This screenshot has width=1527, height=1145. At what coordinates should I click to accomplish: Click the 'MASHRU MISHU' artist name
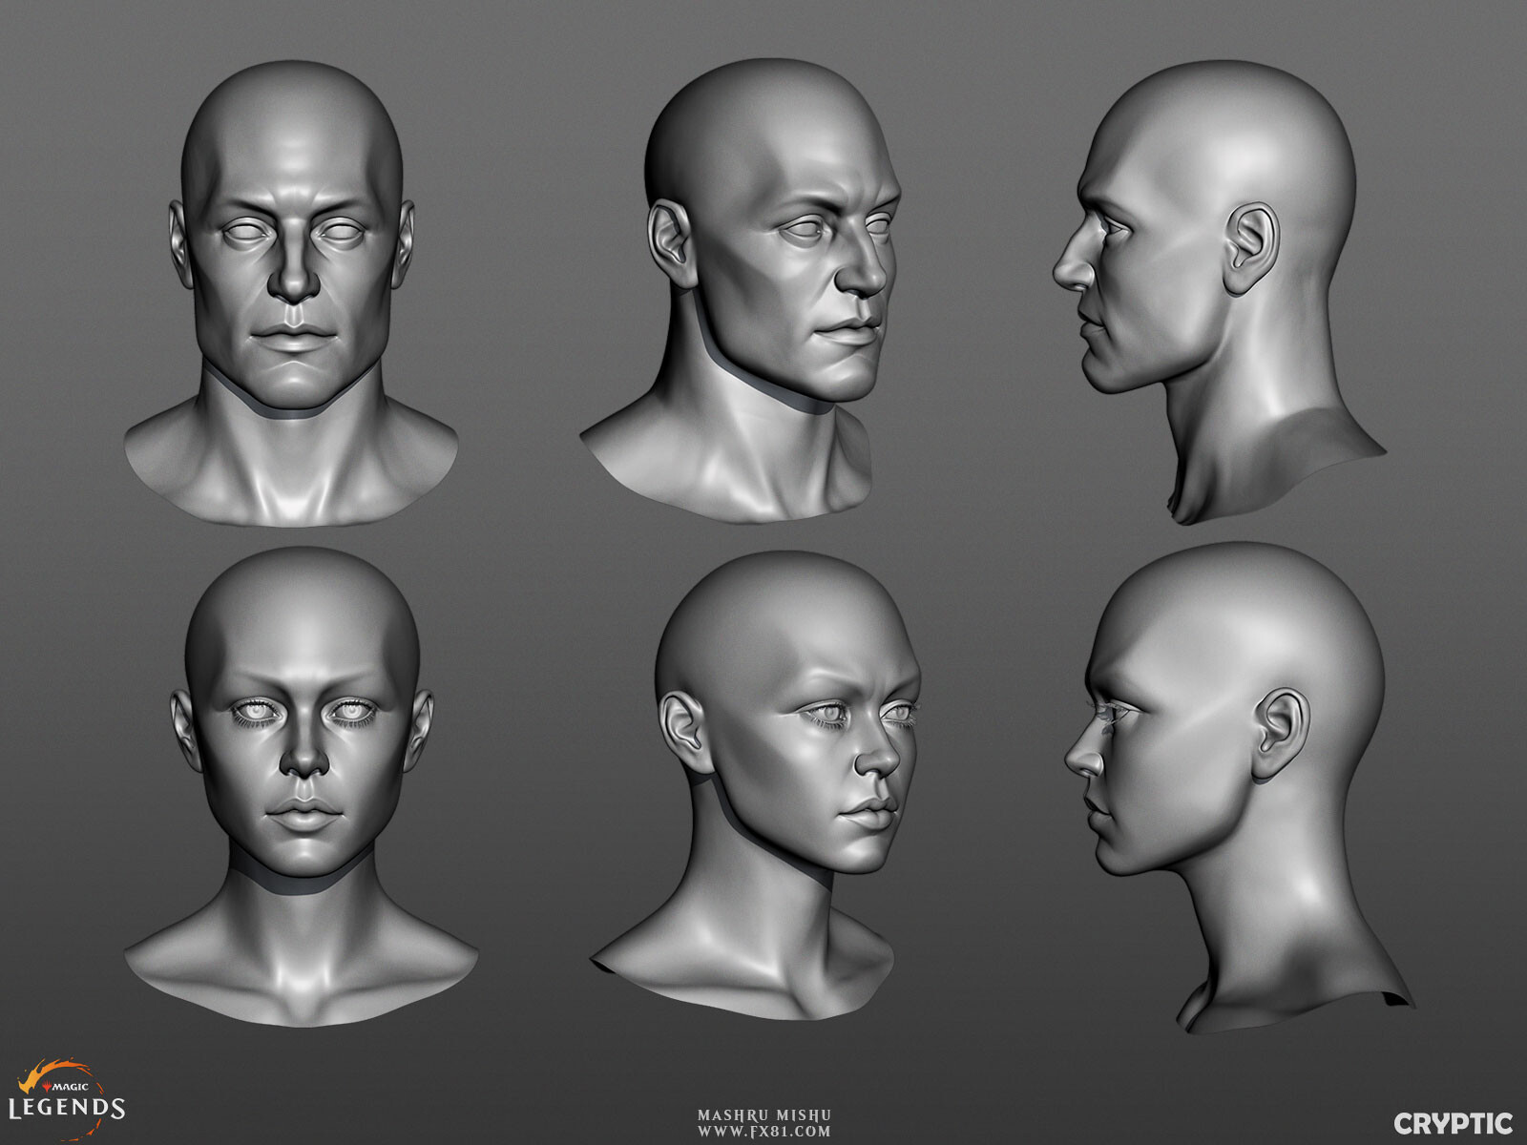(763, 1114)
